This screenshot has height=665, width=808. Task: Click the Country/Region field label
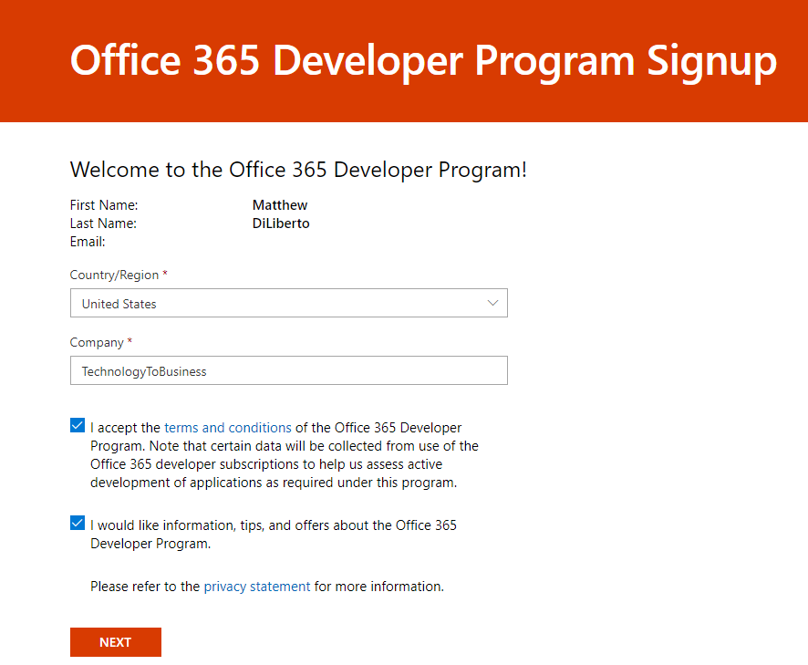(119, 275)
